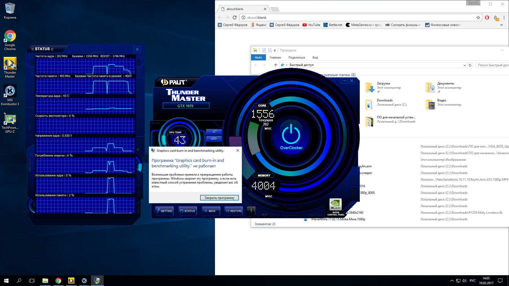Screen dimensions: 509x286
Task: Toggle the LED control button
Action: click(x=214, y=138)
